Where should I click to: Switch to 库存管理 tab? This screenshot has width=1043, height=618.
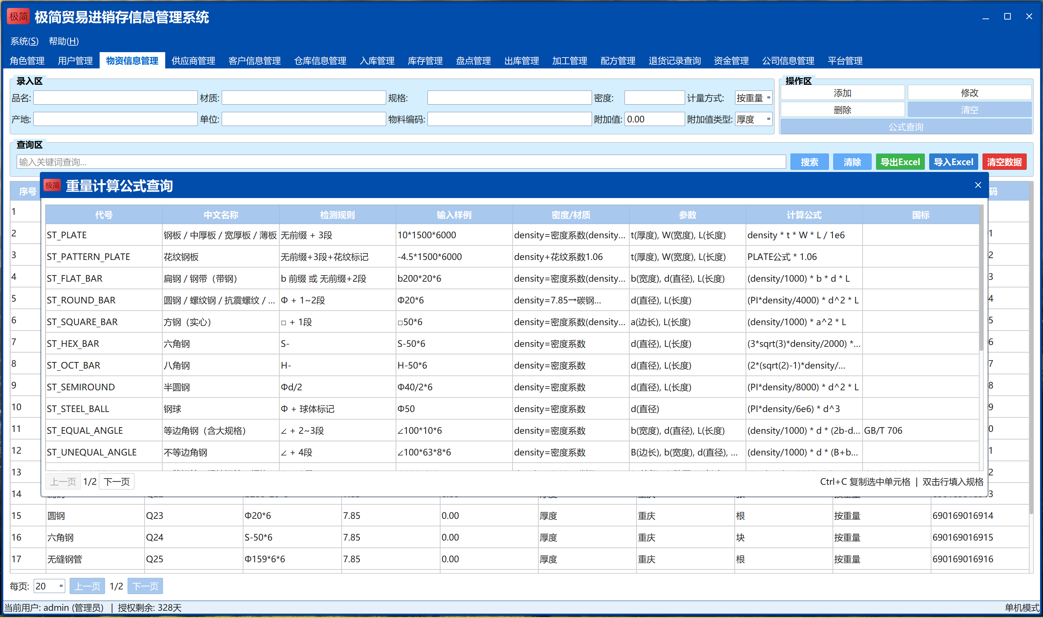pyautogui.click(x=425, y=61)
